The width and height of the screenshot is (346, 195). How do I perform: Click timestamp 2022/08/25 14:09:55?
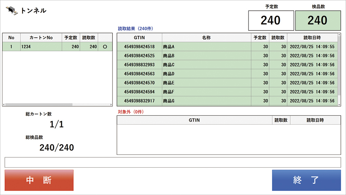312,47
